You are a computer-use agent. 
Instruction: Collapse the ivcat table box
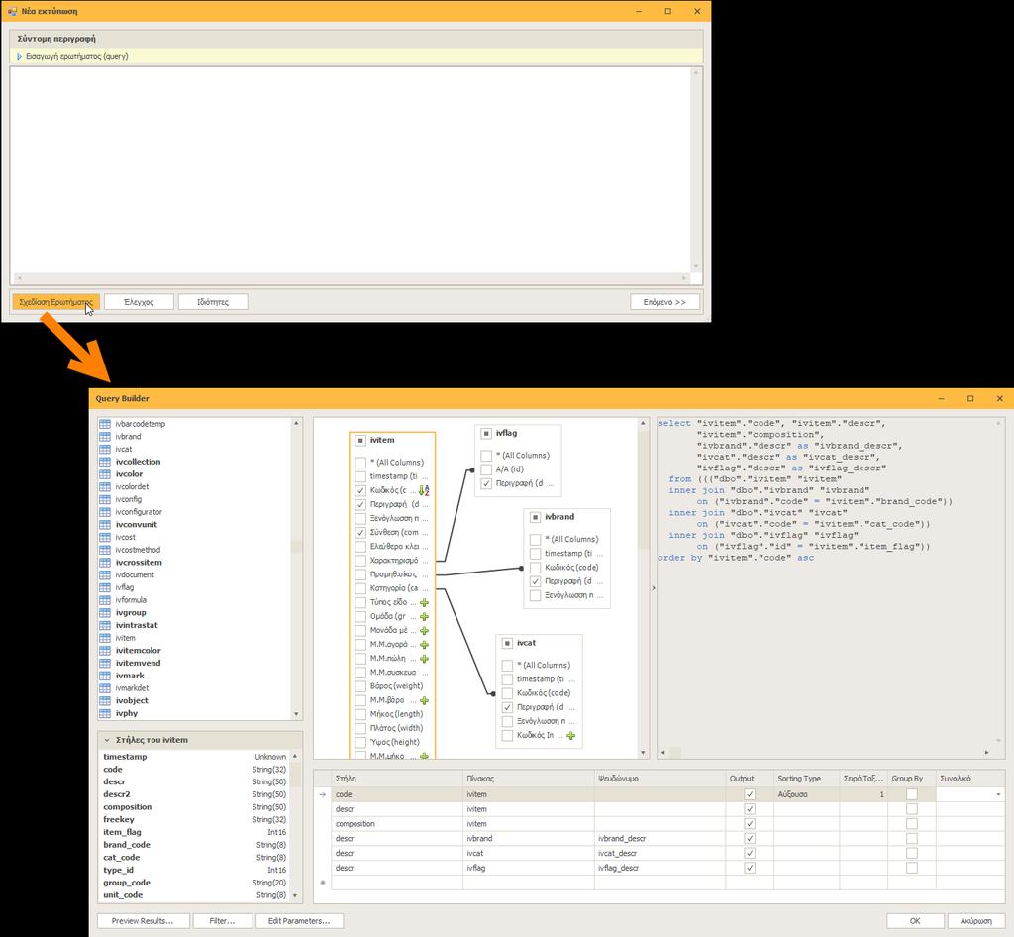click(507, 644)
